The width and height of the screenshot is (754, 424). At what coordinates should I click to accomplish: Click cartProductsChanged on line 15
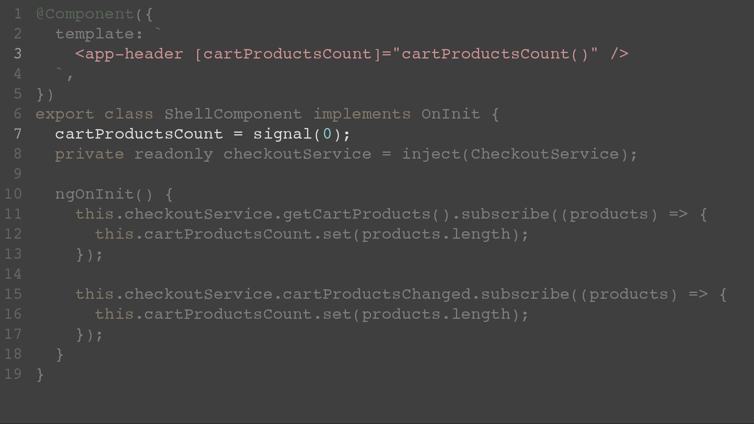tap(377, 294)
